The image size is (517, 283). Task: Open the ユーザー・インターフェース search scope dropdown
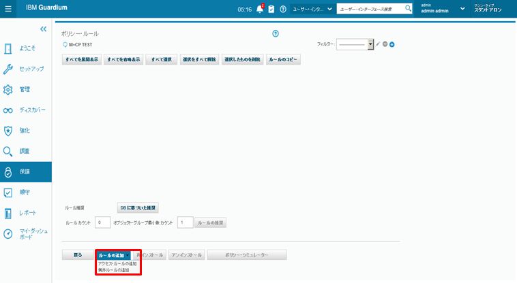[312, 9]
